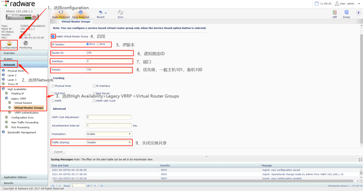This screenshot has width=363, height=191.
Task: Select the IPv6 radio button
Action: [x=98, y=44]
